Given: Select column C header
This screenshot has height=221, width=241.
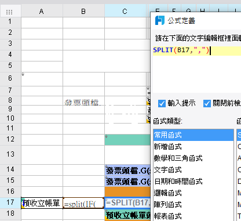Looking at the screenshot, I should pos(125,12).
